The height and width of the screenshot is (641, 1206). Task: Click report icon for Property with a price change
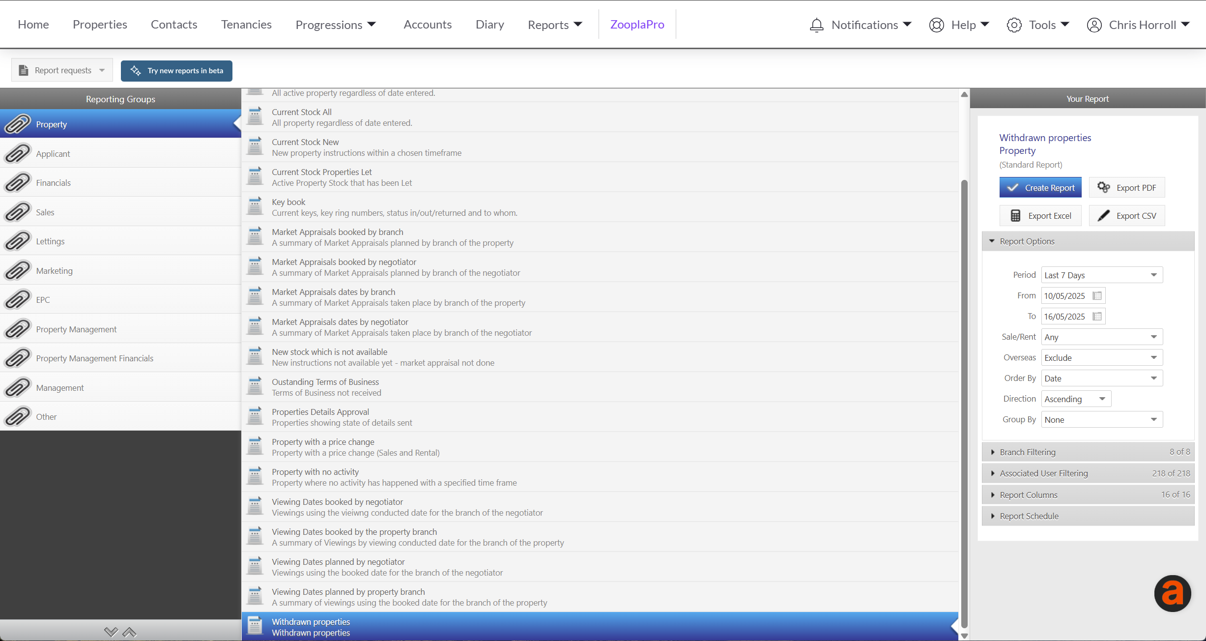255,446
